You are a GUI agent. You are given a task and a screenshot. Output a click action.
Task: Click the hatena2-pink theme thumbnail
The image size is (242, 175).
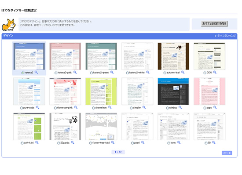65,56
